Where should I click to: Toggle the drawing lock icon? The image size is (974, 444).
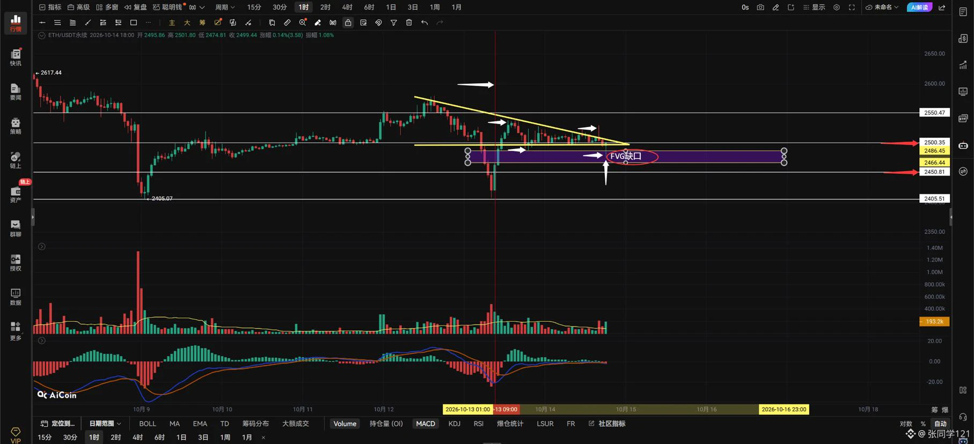348,23
